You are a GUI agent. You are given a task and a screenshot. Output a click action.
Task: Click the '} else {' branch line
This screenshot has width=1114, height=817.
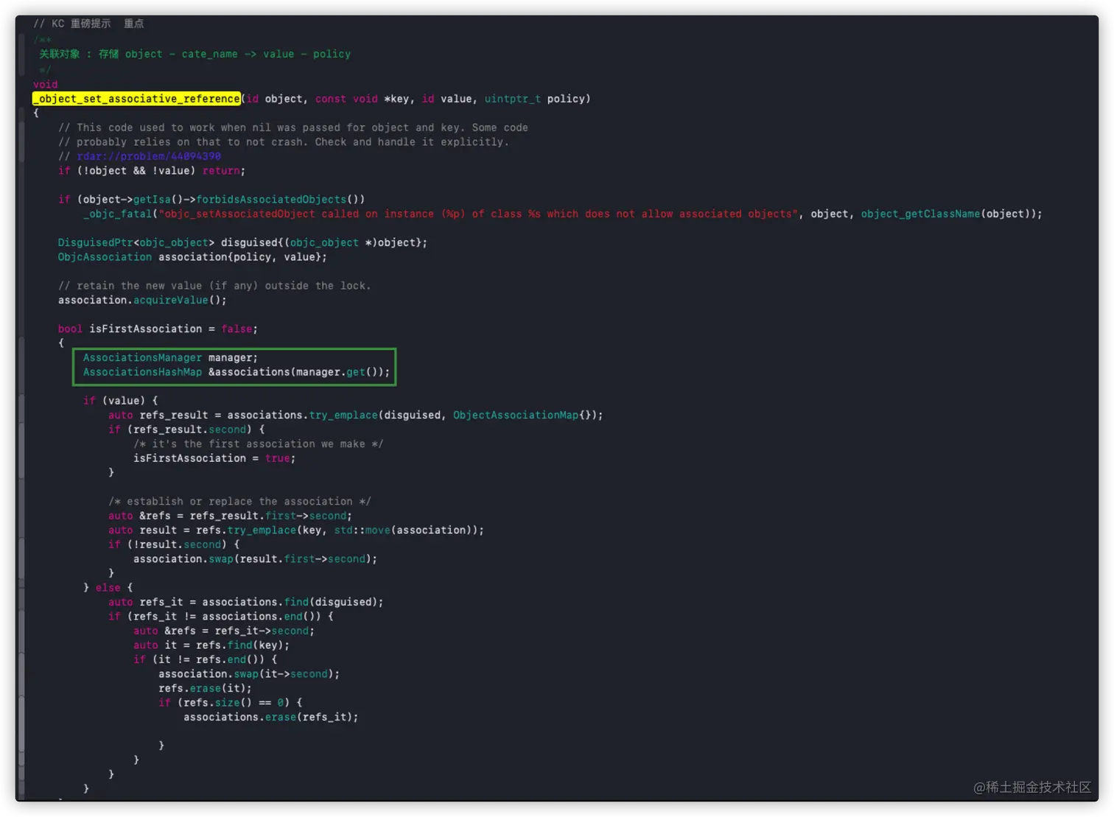point(108,588)
